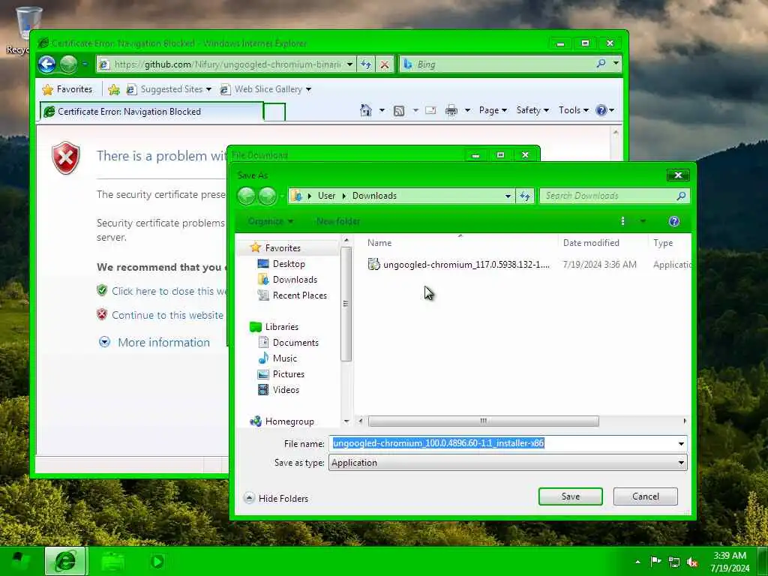Open the media player taskbar icon

pos(157,561)
